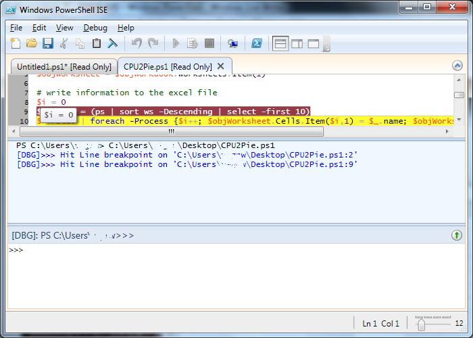Click the first output line running CPU2Pie.ps1

(x=145, y=145)
